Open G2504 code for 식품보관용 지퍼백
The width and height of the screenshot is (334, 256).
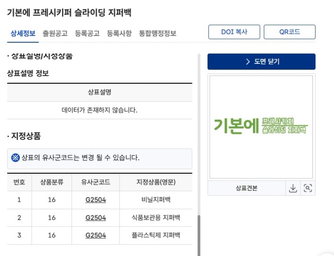[x=96, y=218]
